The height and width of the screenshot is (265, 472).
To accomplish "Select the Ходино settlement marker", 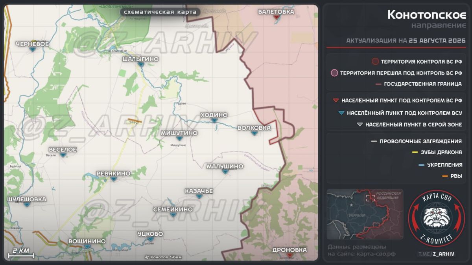I will (214, 121).
